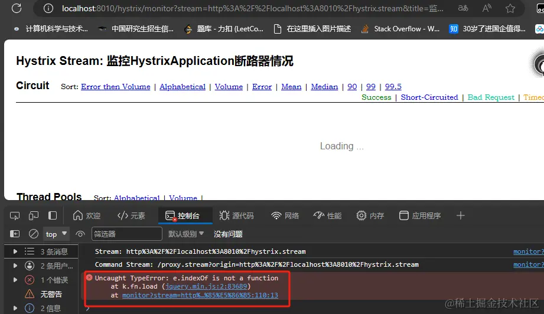544x314 pixels.
Task: Sort circuits by Median
Action: click(x=324, y=87)
